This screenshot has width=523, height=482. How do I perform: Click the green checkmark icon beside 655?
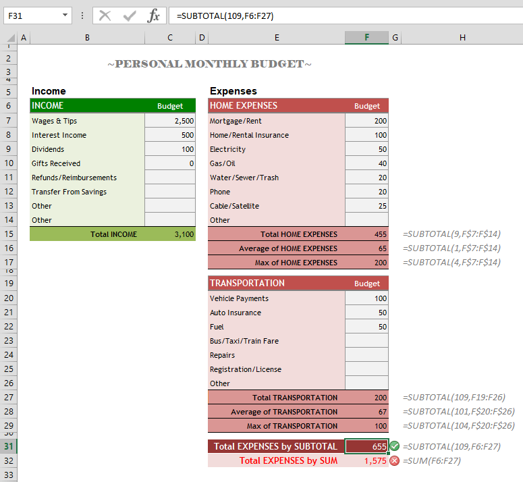395,446
